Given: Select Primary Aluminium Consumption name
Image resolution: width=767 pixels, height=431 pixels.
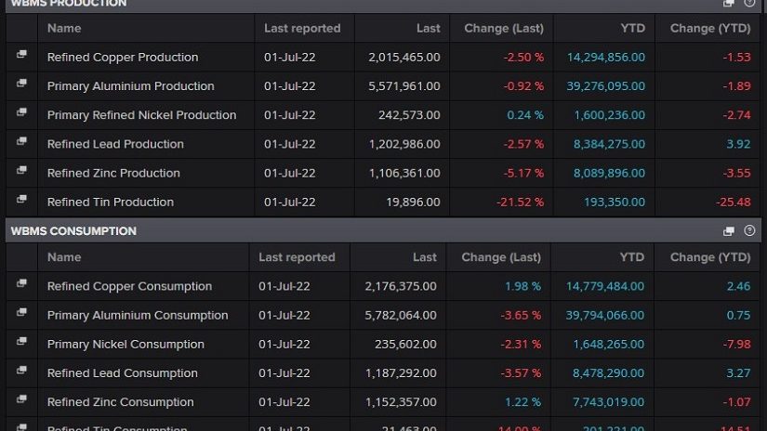Looking at the screenshot, I should (138, 315).
